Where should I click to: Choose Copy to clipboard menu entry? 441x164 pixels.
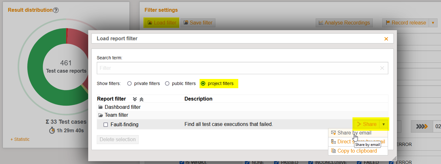(x=358, y=151)
